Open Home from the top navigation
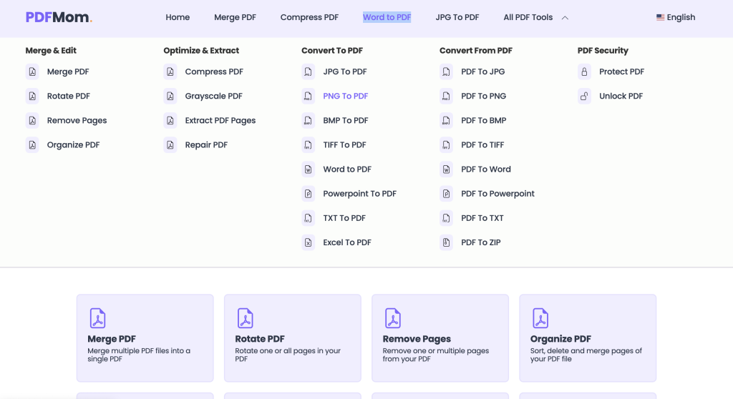Viewport: 733px width, 399px height. (x=178, y=17)
